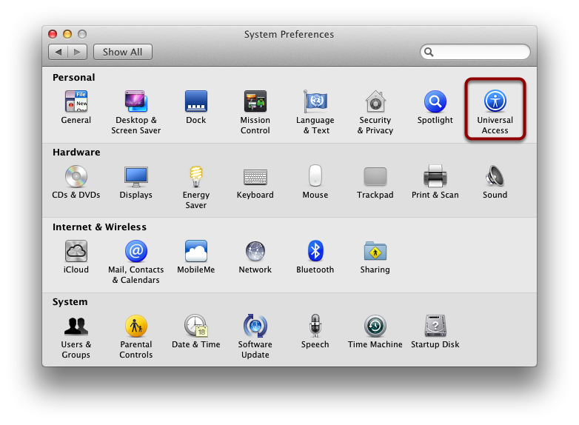The width and height of the screenshot is (579, 425).
Task: Go back with the left arrow button
Action: pyautogui.click(x=58, y=52)
